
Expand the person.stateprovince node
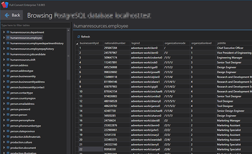coord(4,131)
